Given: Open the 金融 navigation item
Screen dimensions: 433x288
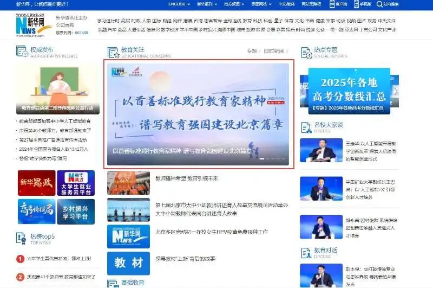Looking at the screenshot, I should pos(102,30).
